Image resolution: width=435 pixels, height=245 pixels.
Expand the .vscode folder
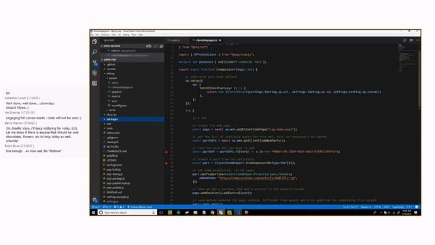pos(110,69)
